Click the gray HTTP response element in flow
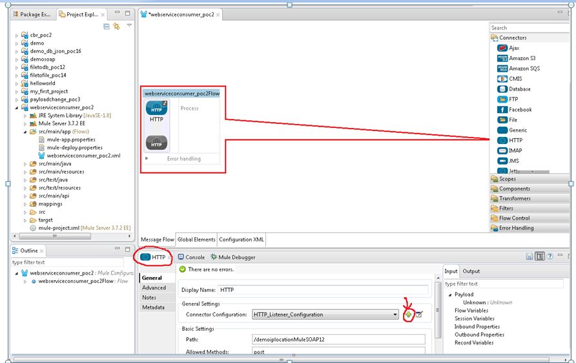The width and height of the screenshot is (576, 363). pos(156,143)
